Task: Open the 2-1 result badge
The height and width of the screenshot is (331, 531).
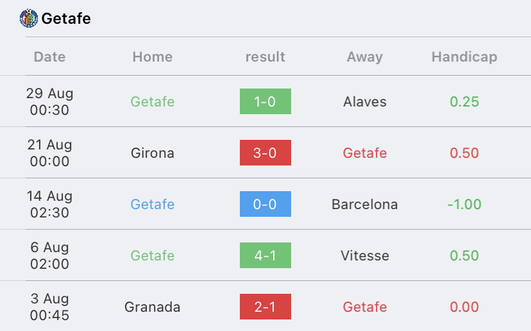Action: pyautogui.click(x=265, y=307)
